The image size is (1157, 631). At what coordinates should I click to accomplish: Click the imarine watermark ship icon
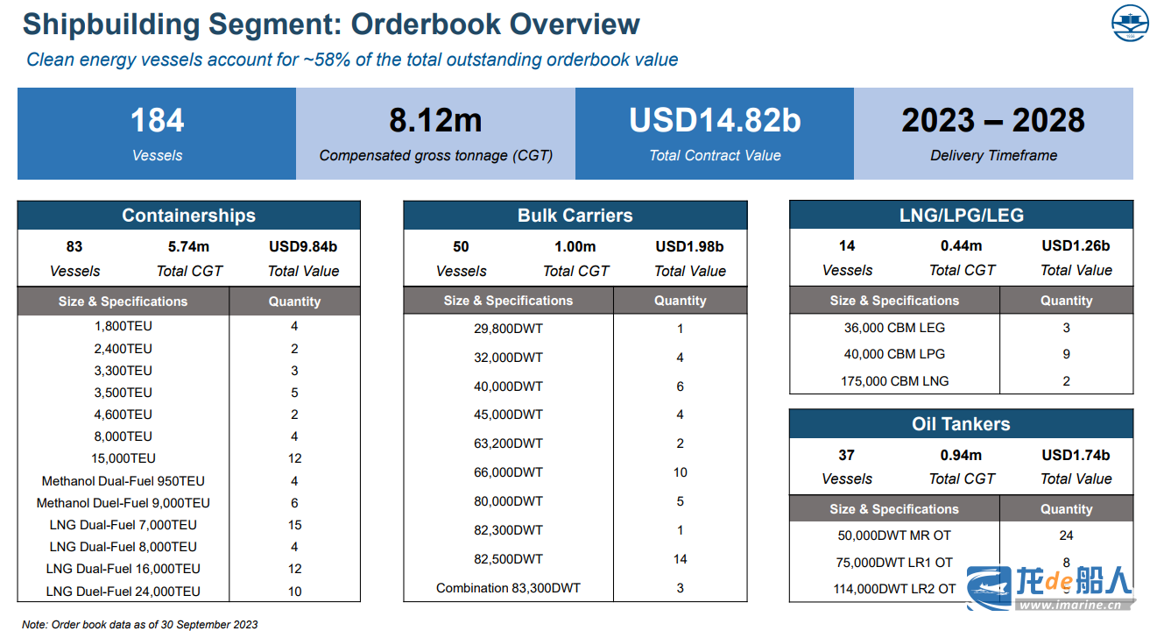(x=989, y=585)
